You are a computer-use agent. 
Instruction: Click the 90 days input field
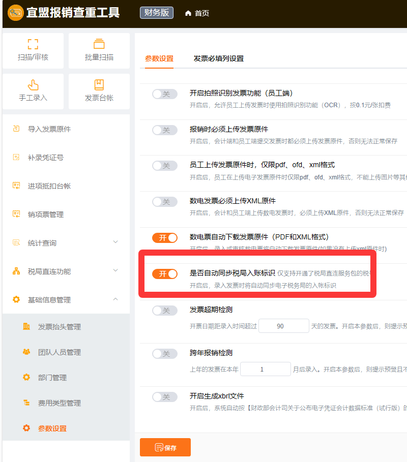coord(283,326)
